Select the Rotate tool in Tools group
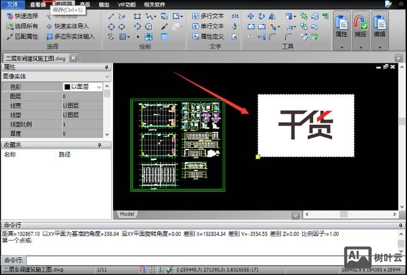This screenshot has width=407, height=275. coord(261,17)
